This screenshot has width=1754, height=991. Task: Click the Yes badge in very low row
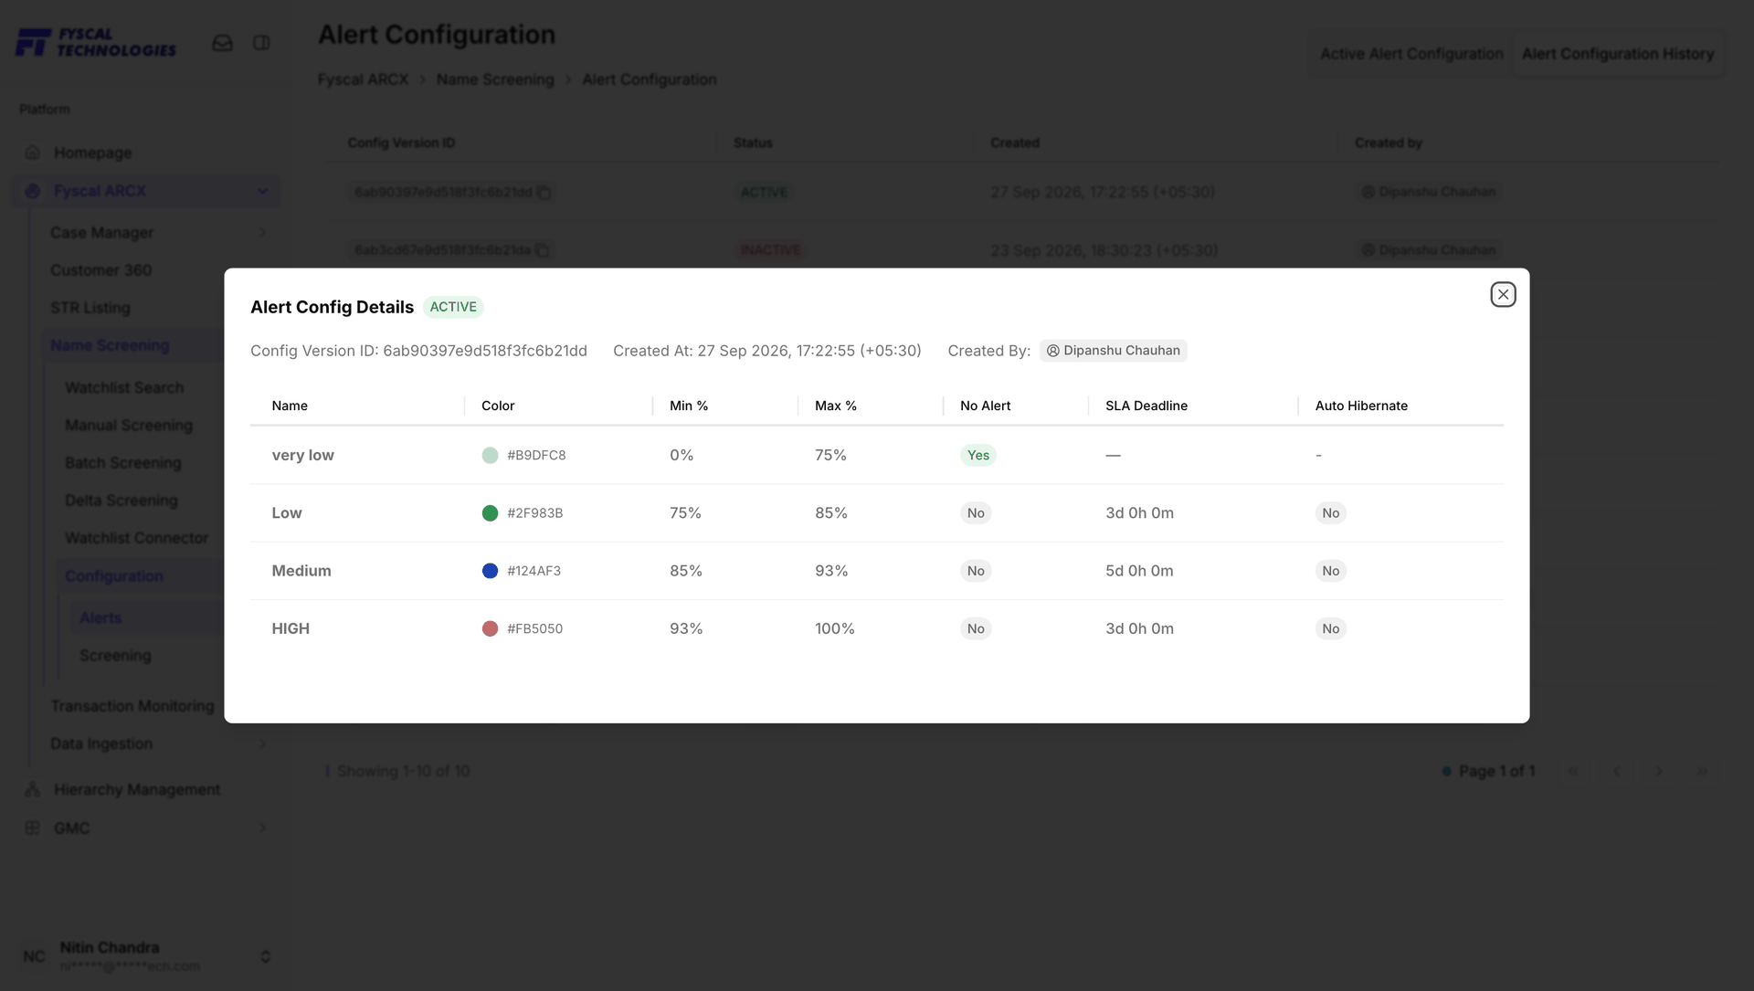pos(978,455)
